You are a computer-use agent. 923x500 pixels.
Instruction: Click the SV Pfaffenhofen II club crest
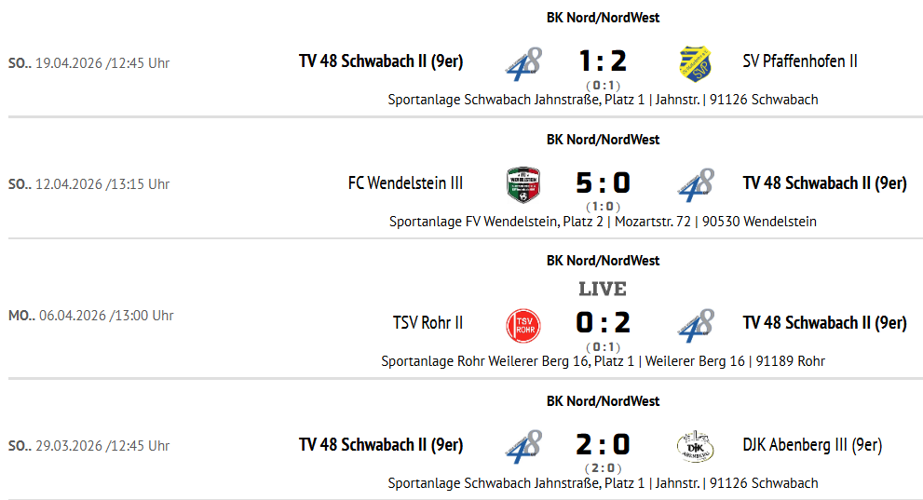click(695, 62)
